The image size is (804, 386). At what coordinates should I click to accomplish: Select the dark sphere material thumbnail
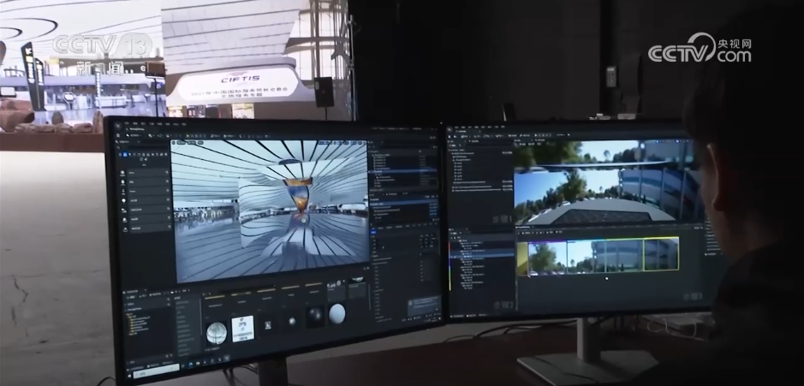click(314, 315)
